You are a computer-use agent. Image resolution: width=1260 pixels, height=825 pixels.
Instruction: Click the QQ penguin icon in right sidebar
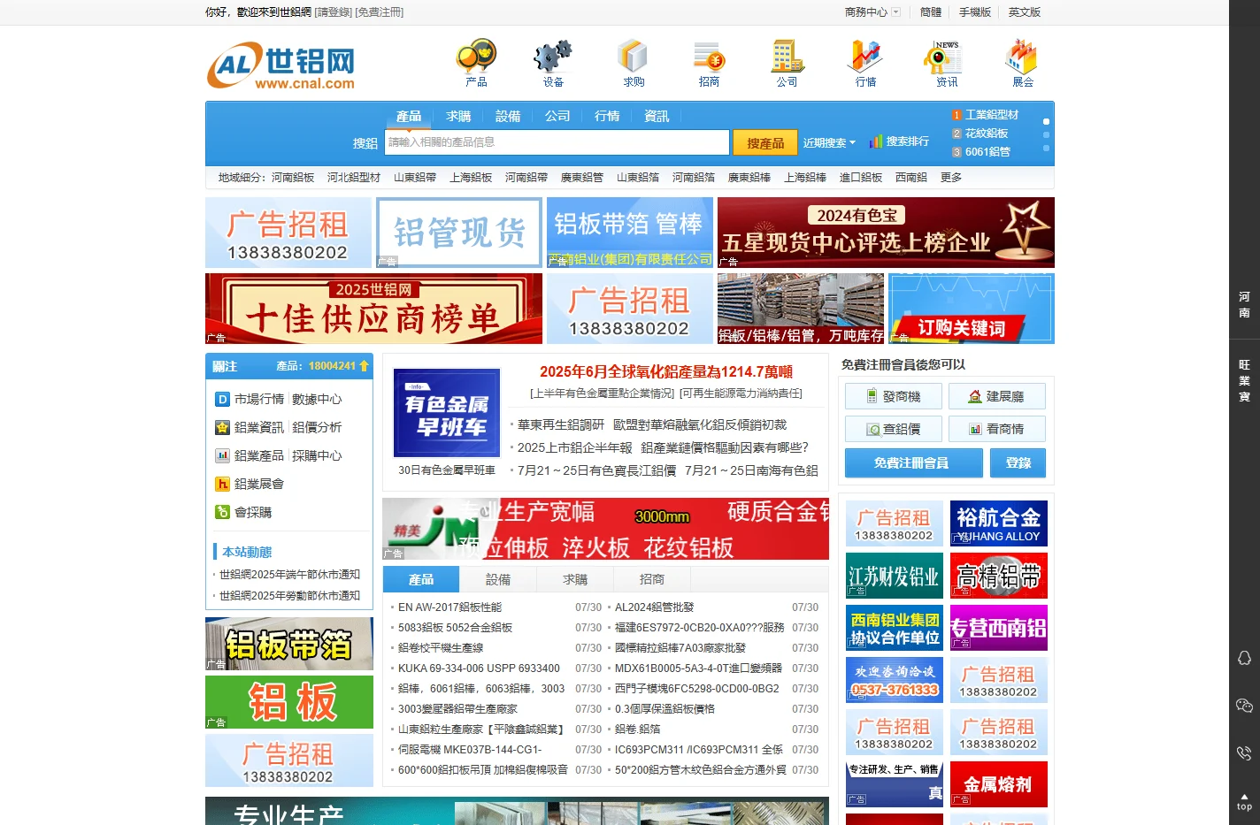tap(1244, 658)
